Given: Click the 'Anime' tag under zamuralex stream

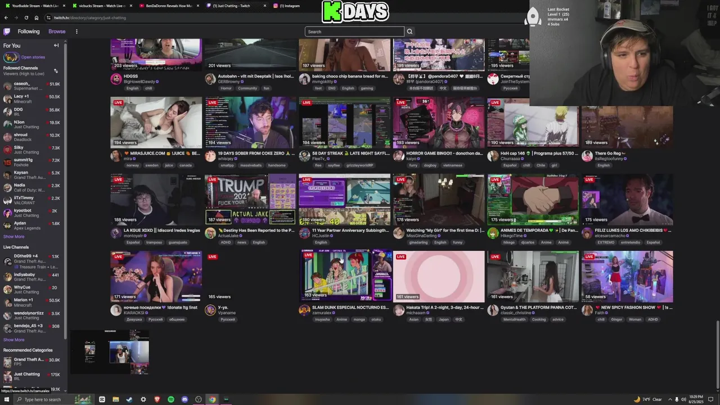Looking at the screenshot, I should pyautogui.click(x=341, y=319).
